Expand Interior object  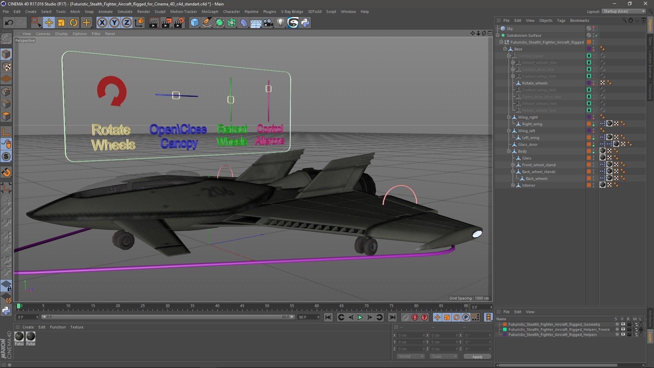[513, 185]
